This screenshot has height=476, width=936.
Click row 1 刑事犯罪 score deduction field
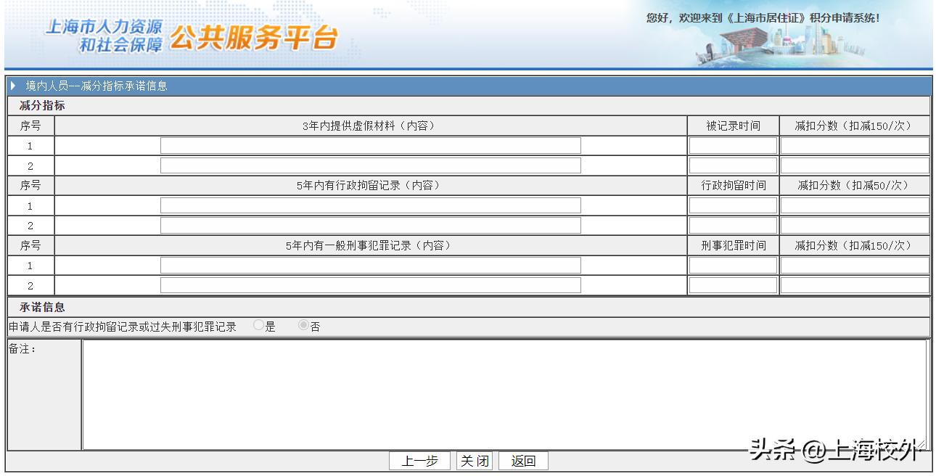coord(855,266)
